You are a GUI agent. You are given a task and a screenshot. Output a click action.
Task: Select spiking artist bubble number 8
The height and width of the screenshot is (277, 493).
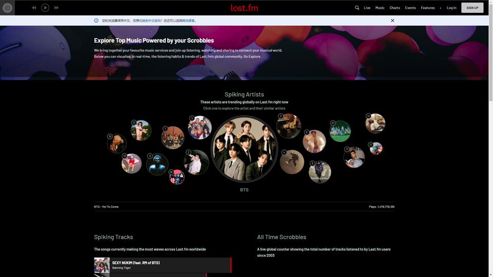click(320, 172)
